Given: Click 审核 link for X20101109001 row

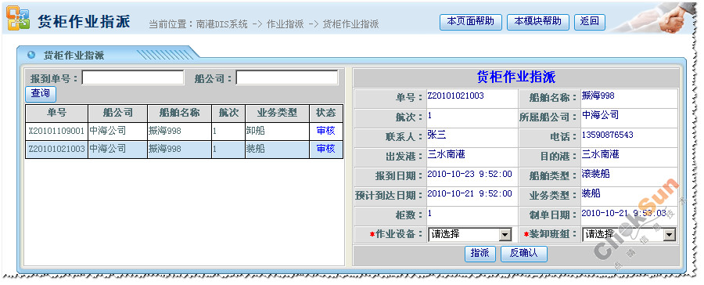Looking at the screenshot, I should coord(326,131).
